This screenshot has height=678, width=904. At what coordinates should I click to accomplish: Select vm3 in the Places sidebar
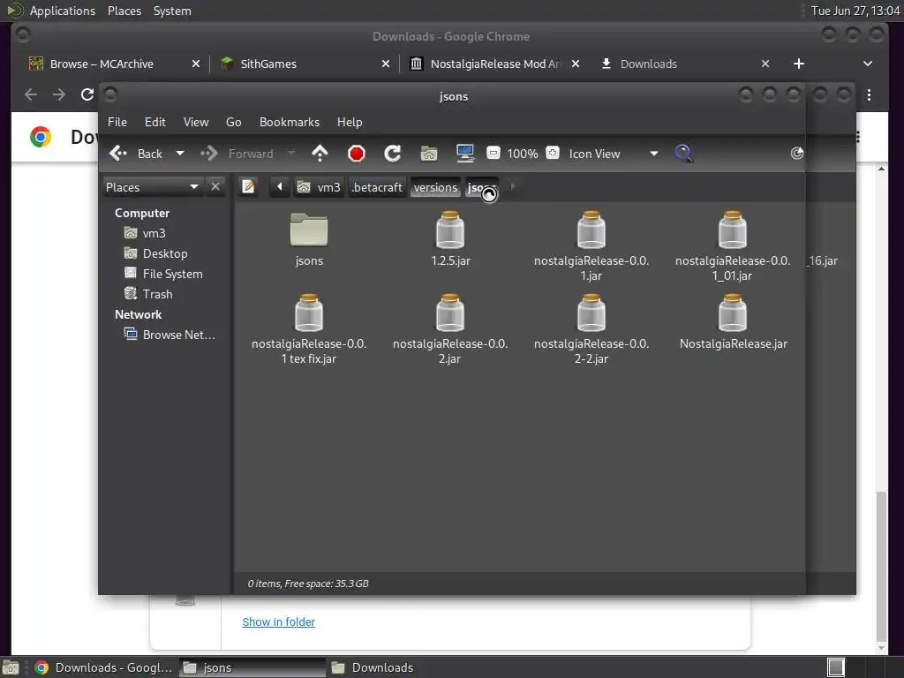tap(154, 233)
